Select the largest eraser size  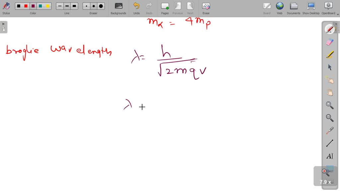point(100,6)
